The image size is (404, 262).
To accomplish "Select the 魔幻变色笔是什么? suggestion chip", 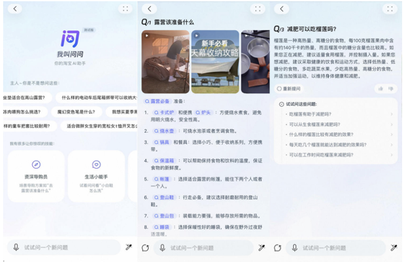I will coord(76,112).
